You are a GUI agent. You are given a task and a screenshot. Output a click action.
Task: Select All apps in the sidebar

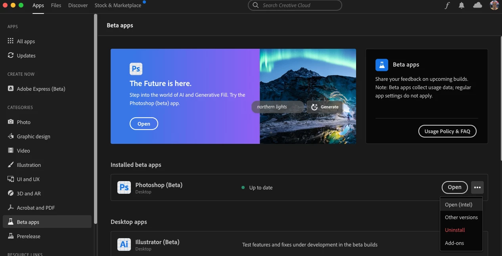click(47, 41)
